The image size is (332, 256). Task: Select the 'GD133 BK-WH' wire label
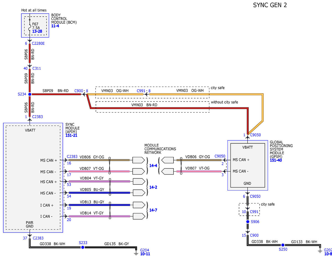click(x=304, y=242)
